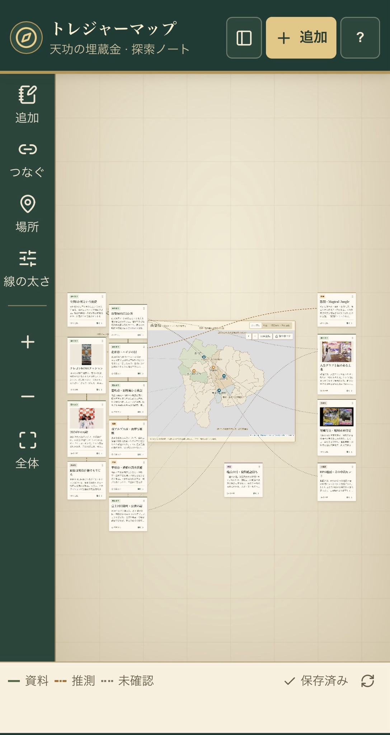The image size is (390, 735).
Task: Toggle the map lock button
Action: (x=283, y=336)
